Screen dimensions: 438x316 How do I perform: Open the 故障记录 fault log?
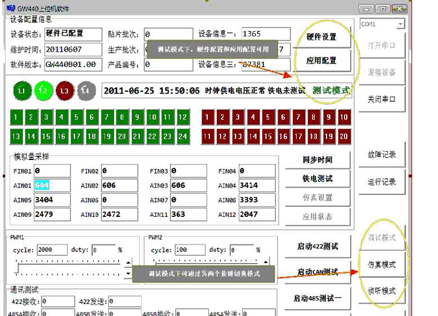(x=382, y=154)
